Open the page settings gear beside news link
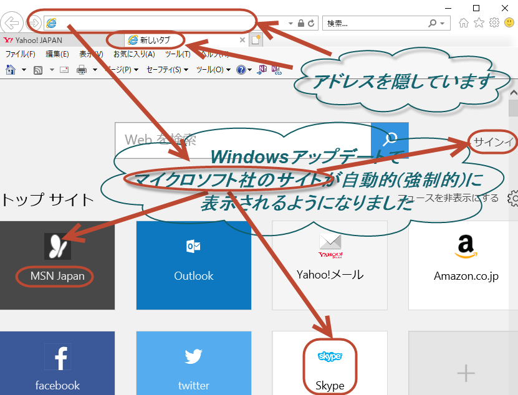 tap(513, 198)
